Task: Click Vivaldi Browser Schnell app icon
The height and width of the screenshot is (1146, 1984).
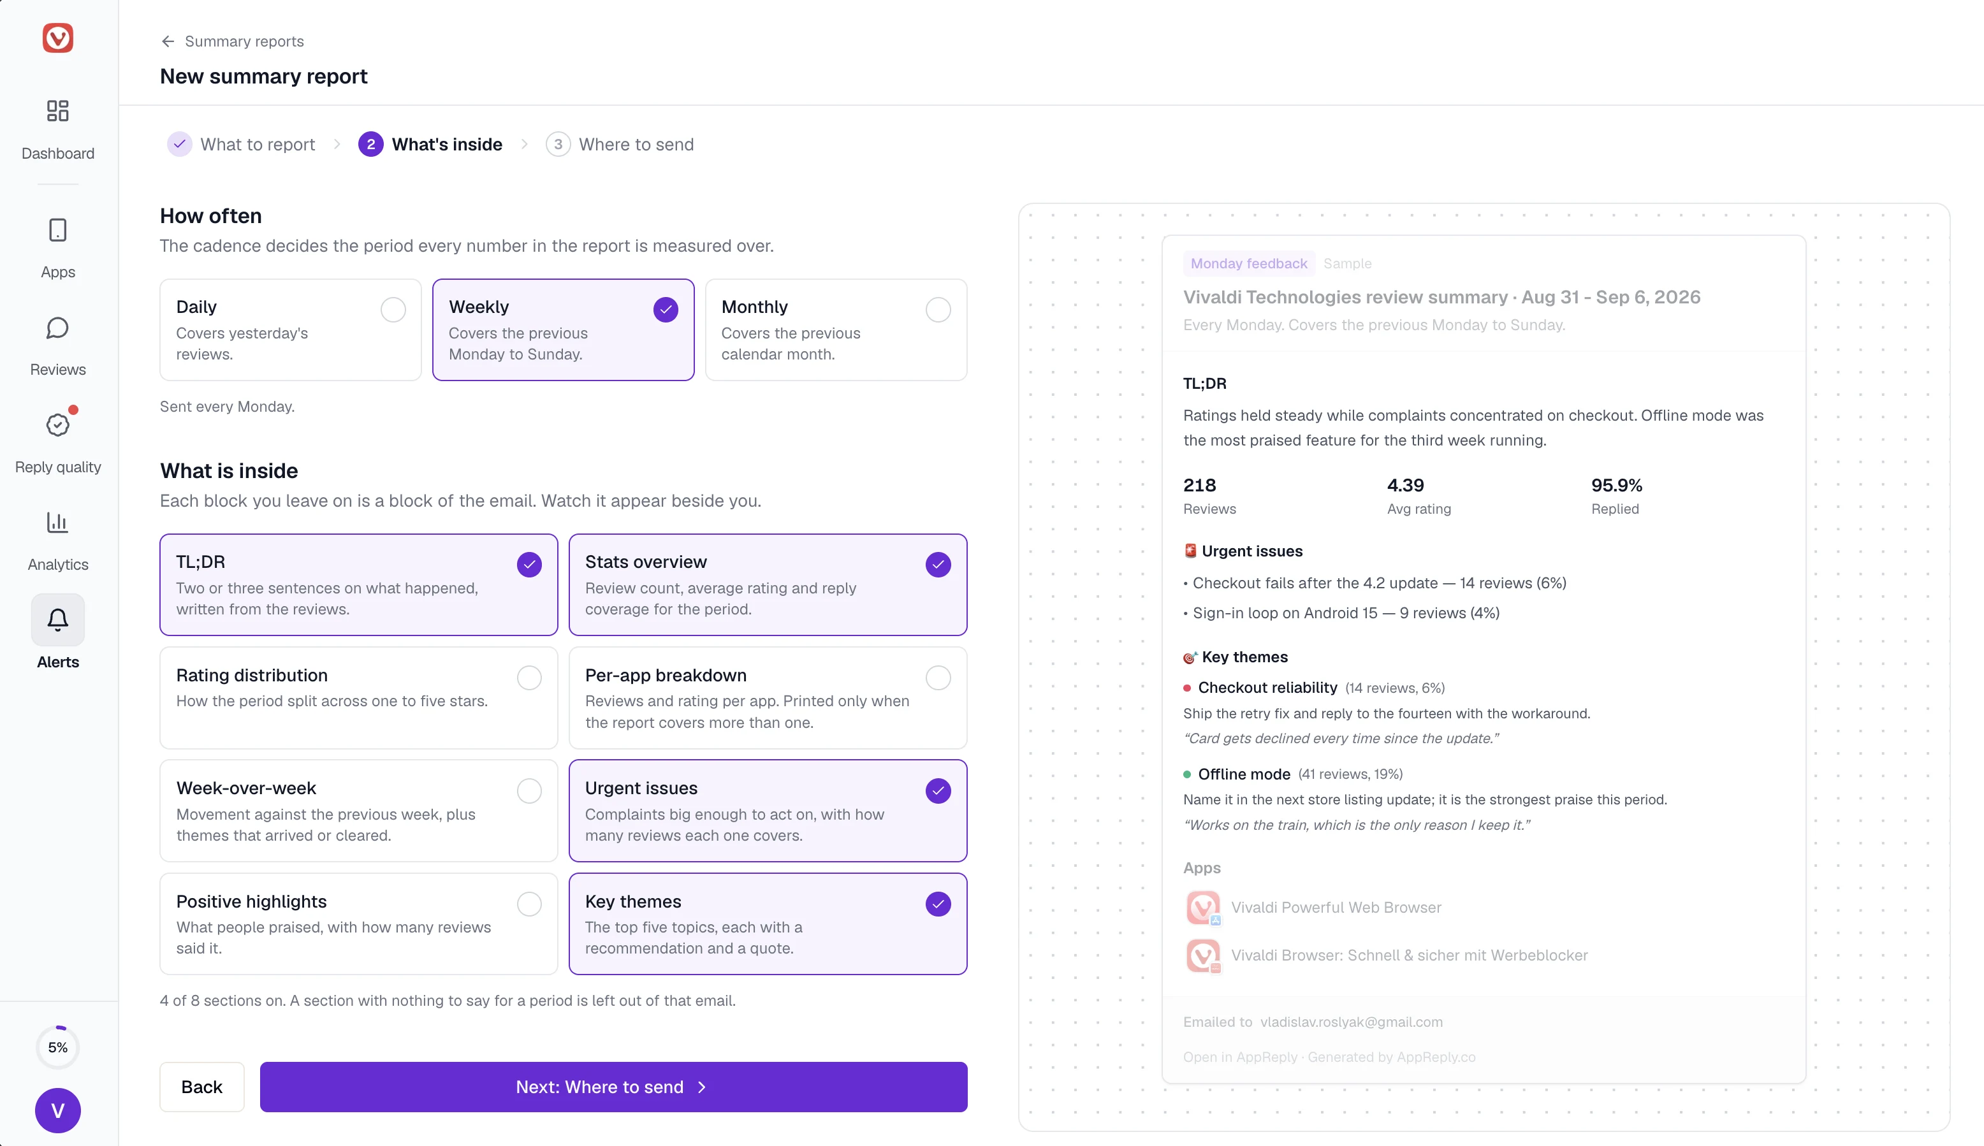Action: pos(1203,955)
